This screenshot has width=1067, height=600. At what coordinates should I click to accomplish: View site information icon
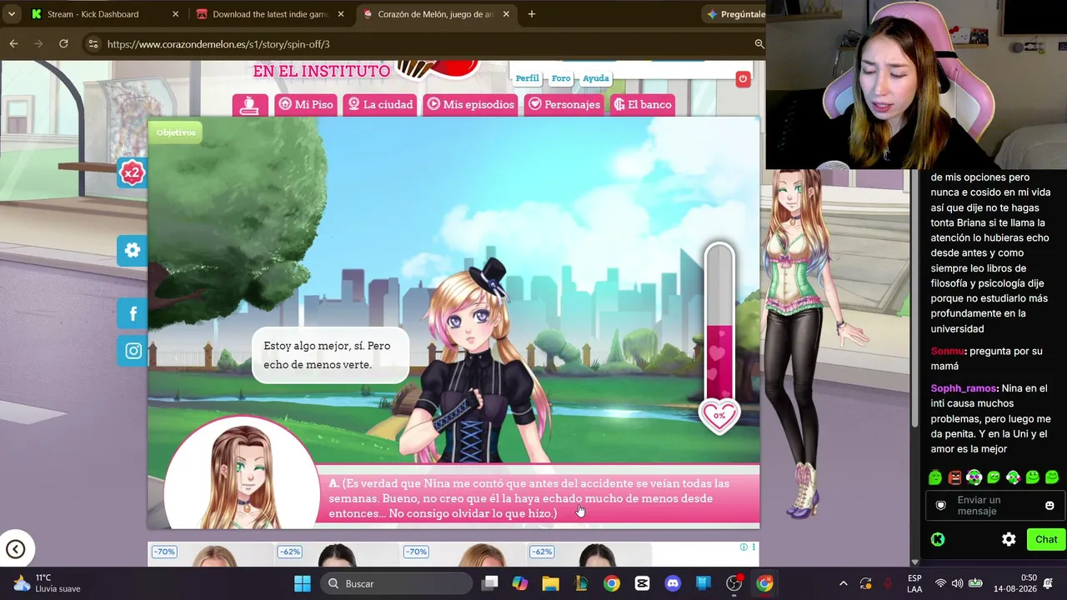tap(93, 44)
